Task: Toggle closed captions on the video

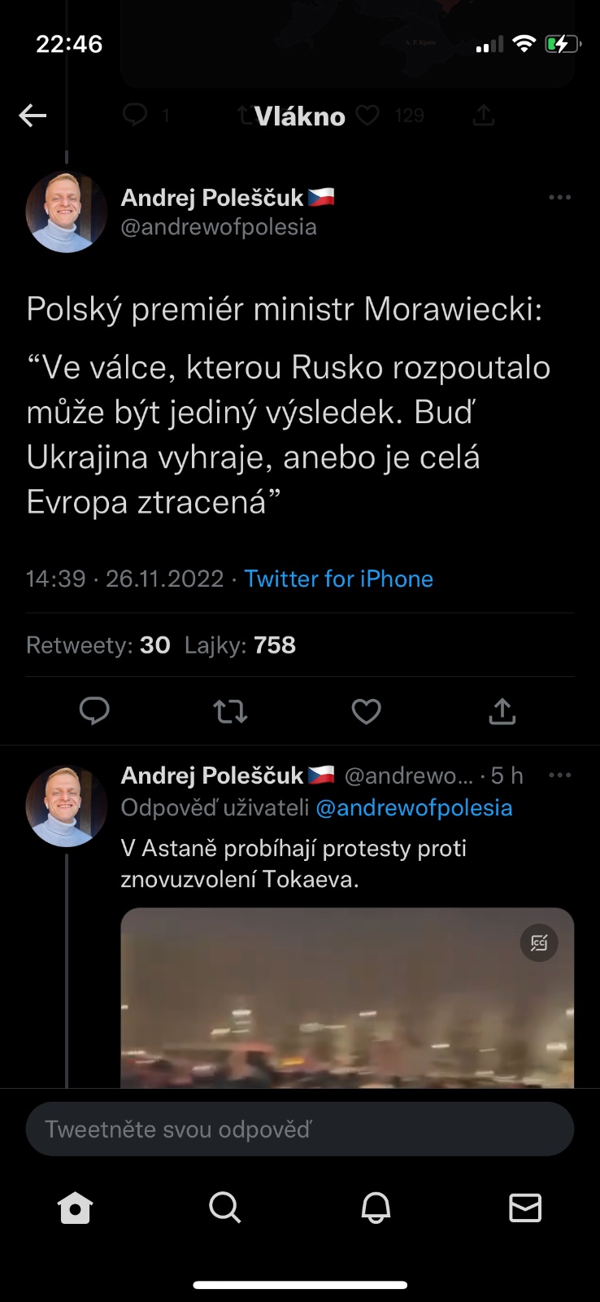Action: click(x=539, y=942)
